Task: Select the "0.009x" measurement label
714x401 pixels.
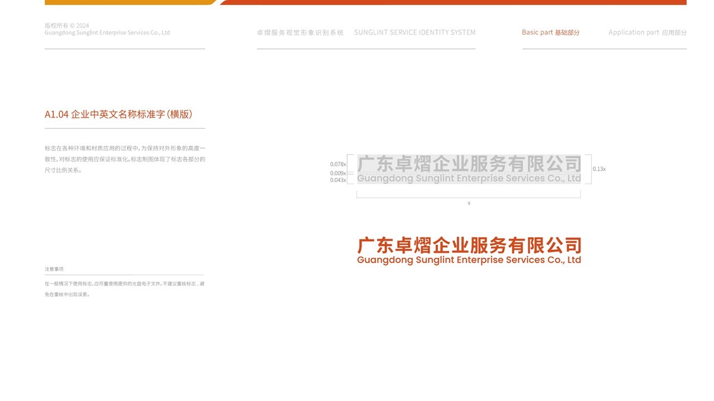Action: coord(337,173)
